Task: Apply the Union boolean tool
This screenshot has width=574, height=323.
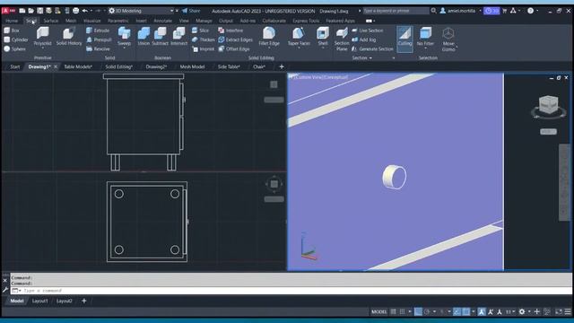Action: tap(143, 36)
